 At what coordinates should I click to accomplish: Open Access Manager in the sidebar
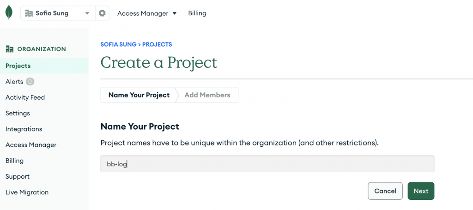[31, 145]
